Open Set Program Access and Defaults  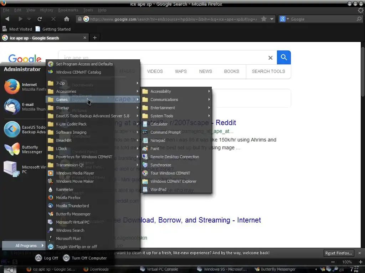[x=93, y=64]
